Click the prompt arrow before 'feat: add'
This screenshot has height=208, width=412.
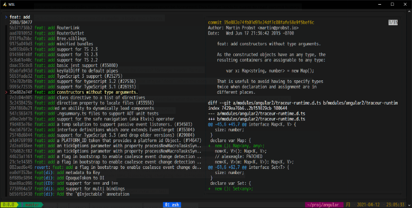click(5, 17)
